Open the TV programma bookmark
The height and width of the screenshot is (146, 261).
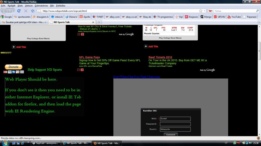pos(163,17)
